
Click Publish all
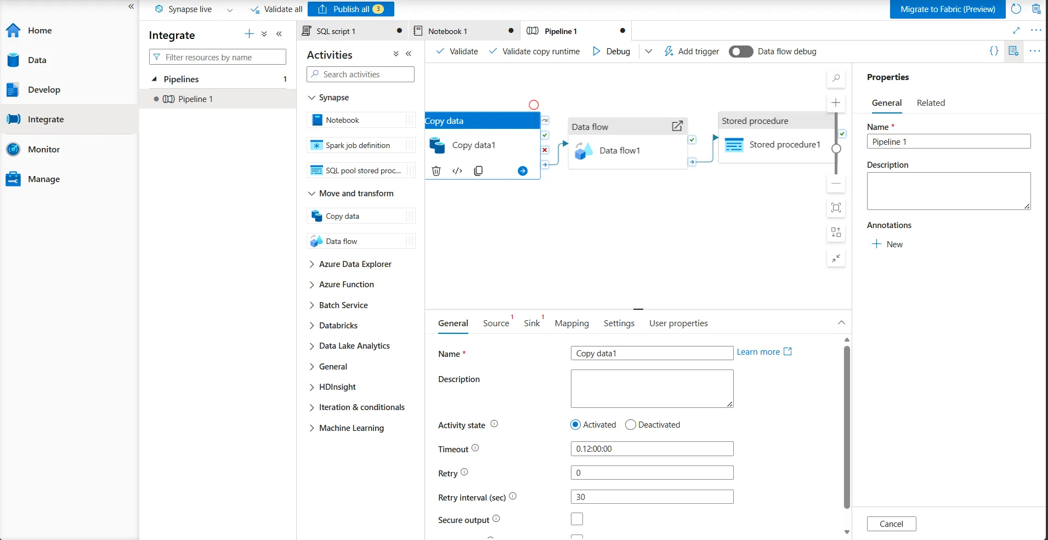point(351,9)
